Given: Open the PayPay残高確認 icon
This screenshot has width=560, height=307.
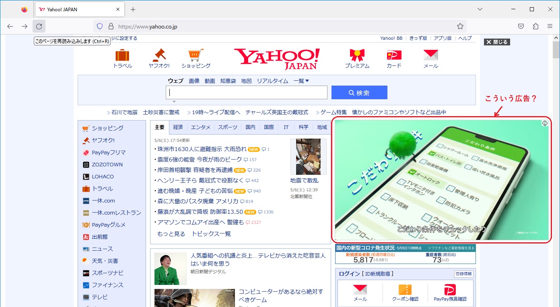Looking at the screenshot, I should click(450, 290).
